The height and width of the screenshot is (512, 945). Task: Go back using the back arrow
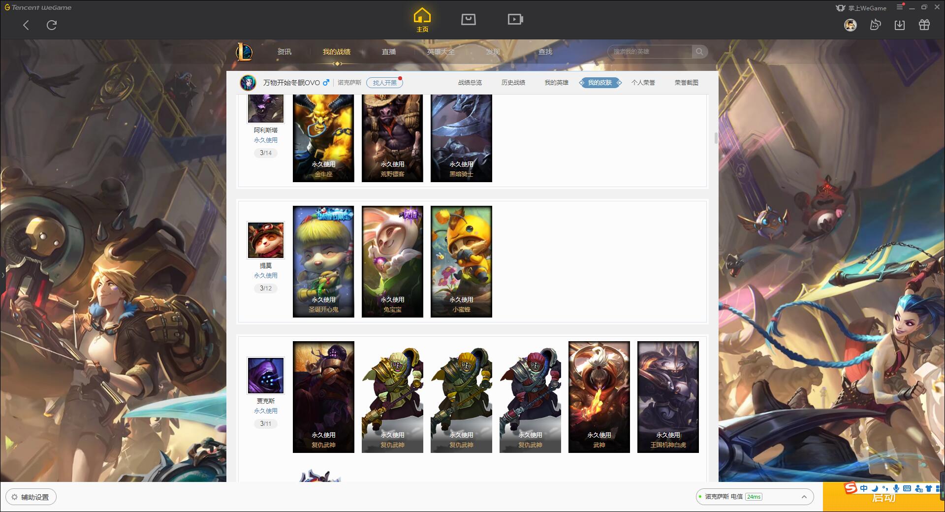click(26, 25)
